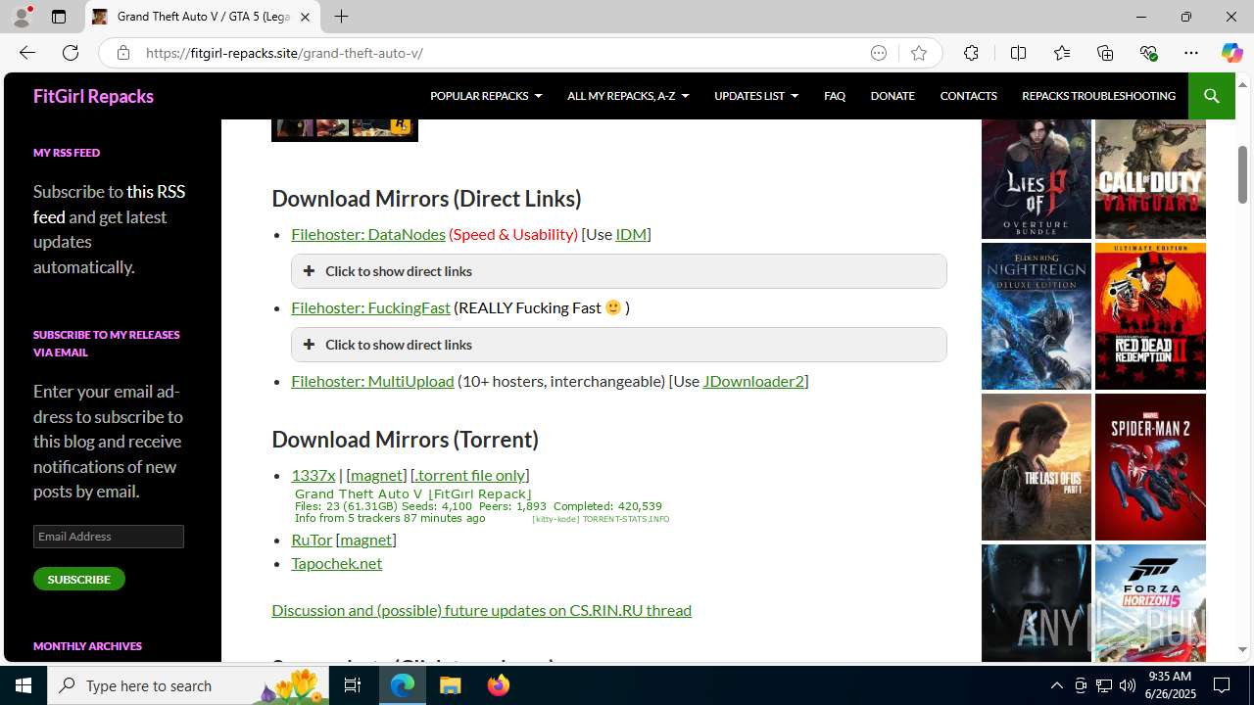Viewport: 1254px width, 705px height.
Task: Open All My Repacks A-Z dropdown
Action: 628,96
